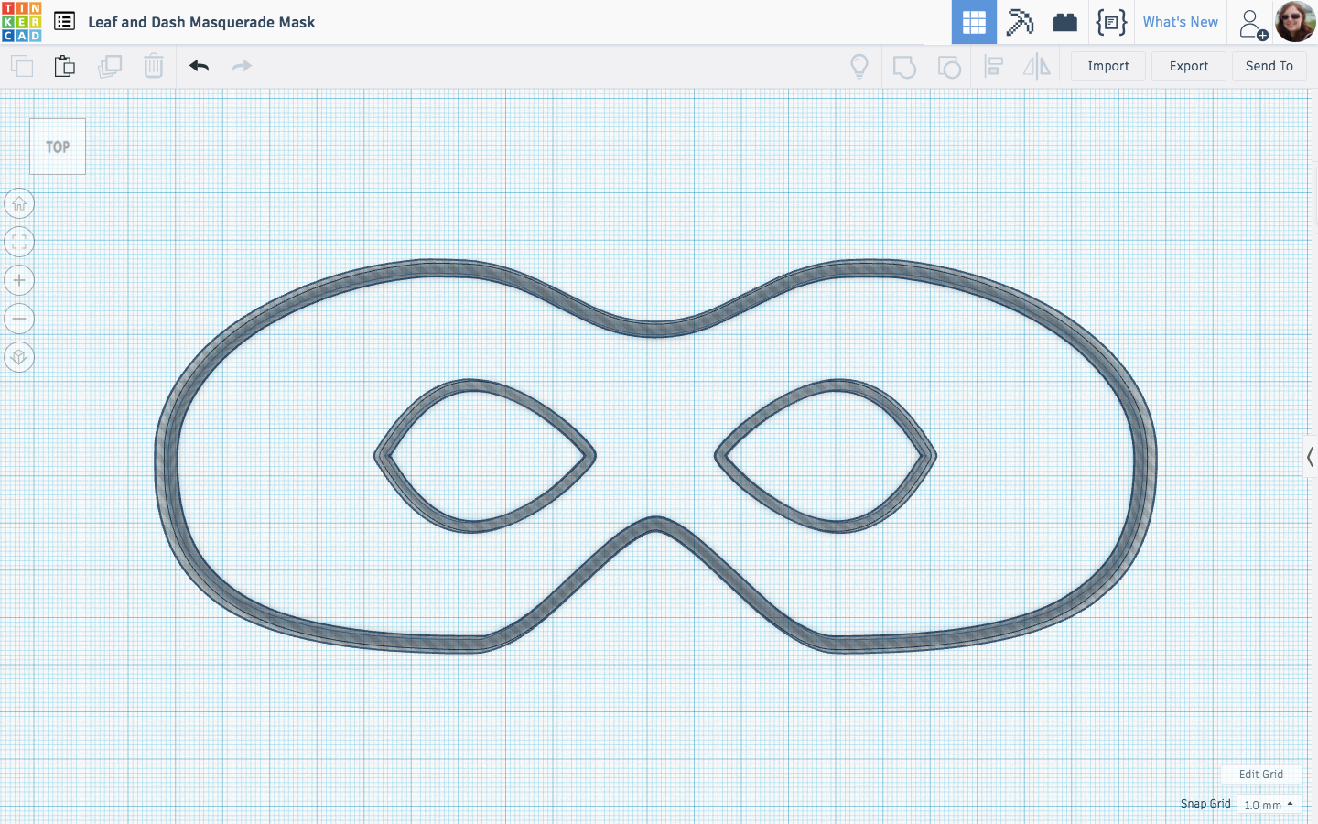Viewport: 1318px width, 824px height.
Task: Click the Delete trash icon
Action: 153,66
